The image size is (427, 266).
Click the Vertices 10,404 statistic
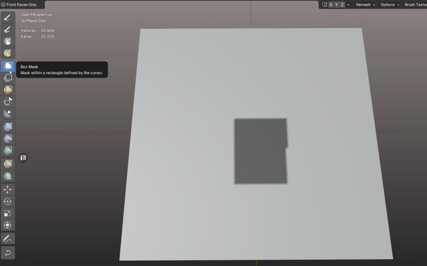[37, 30]
